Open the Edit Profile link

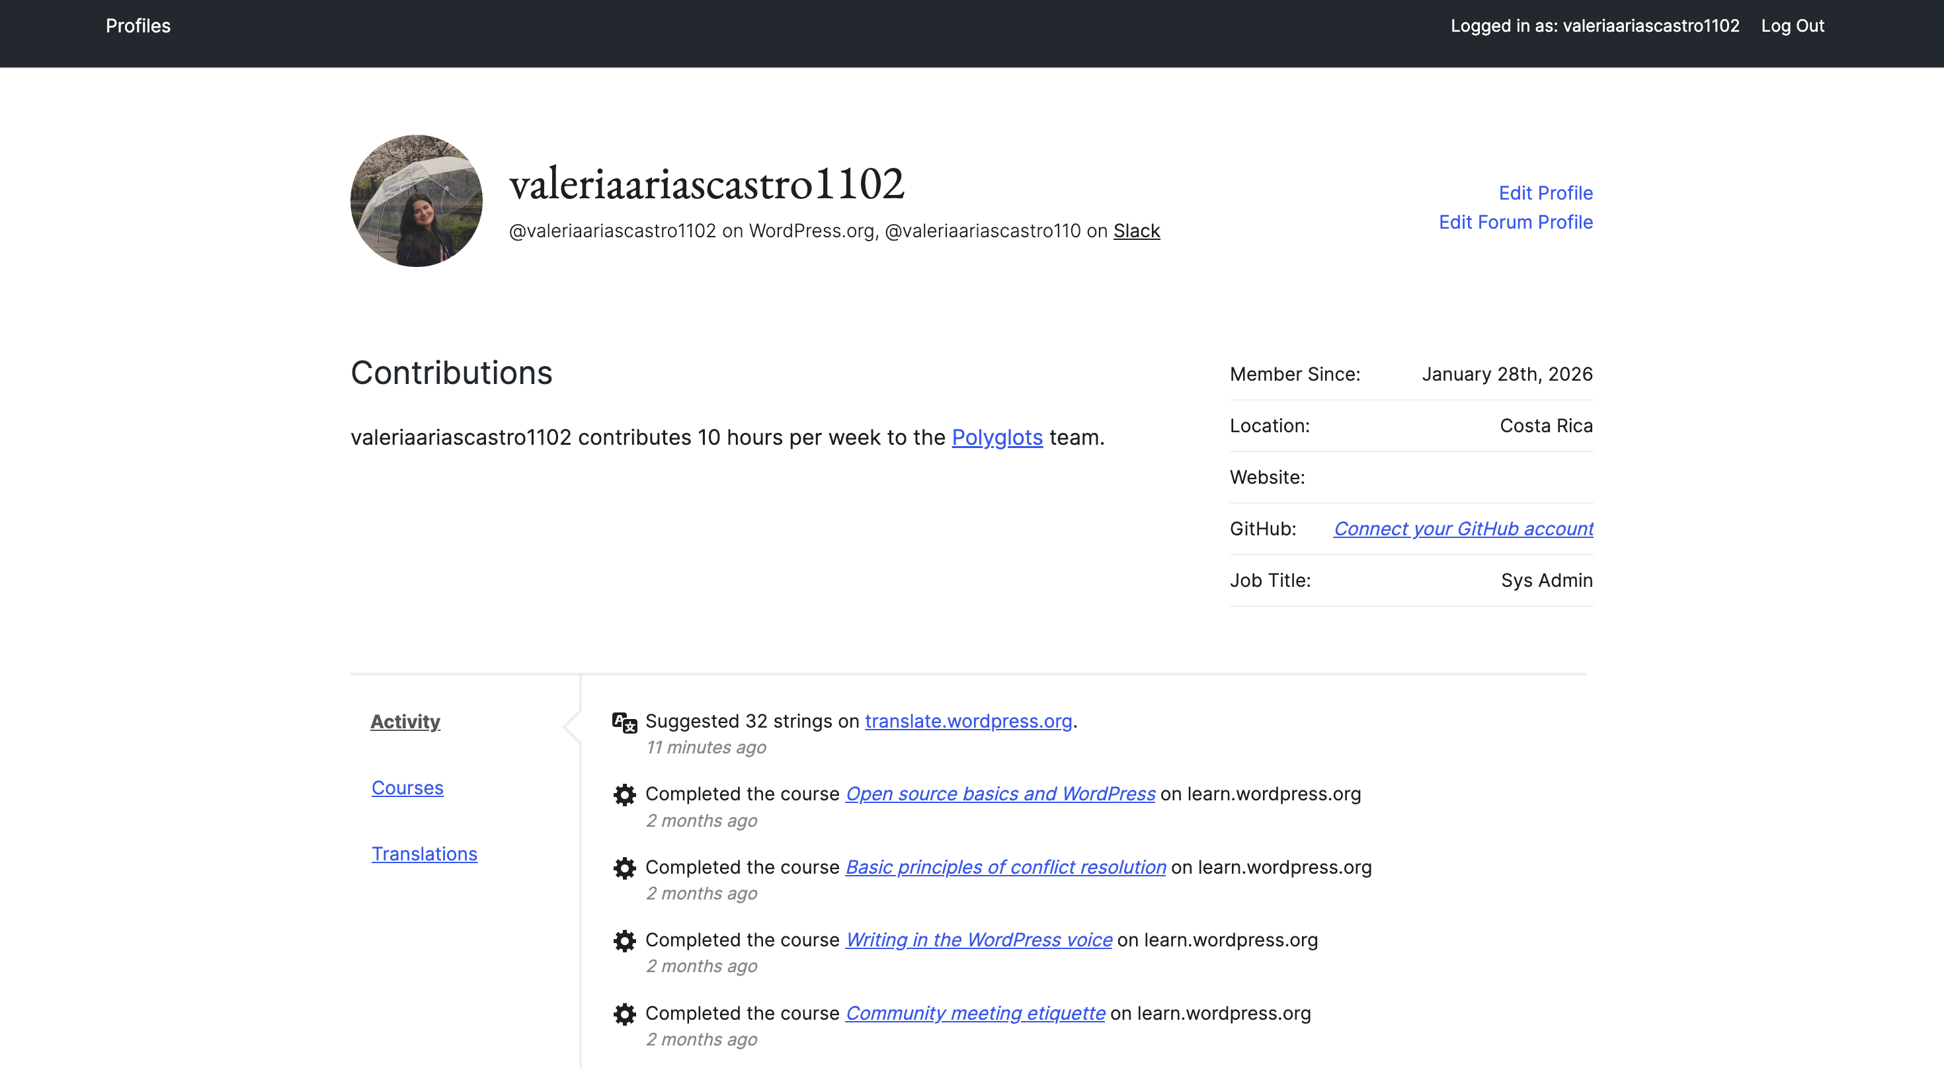tap(1545, 193)
